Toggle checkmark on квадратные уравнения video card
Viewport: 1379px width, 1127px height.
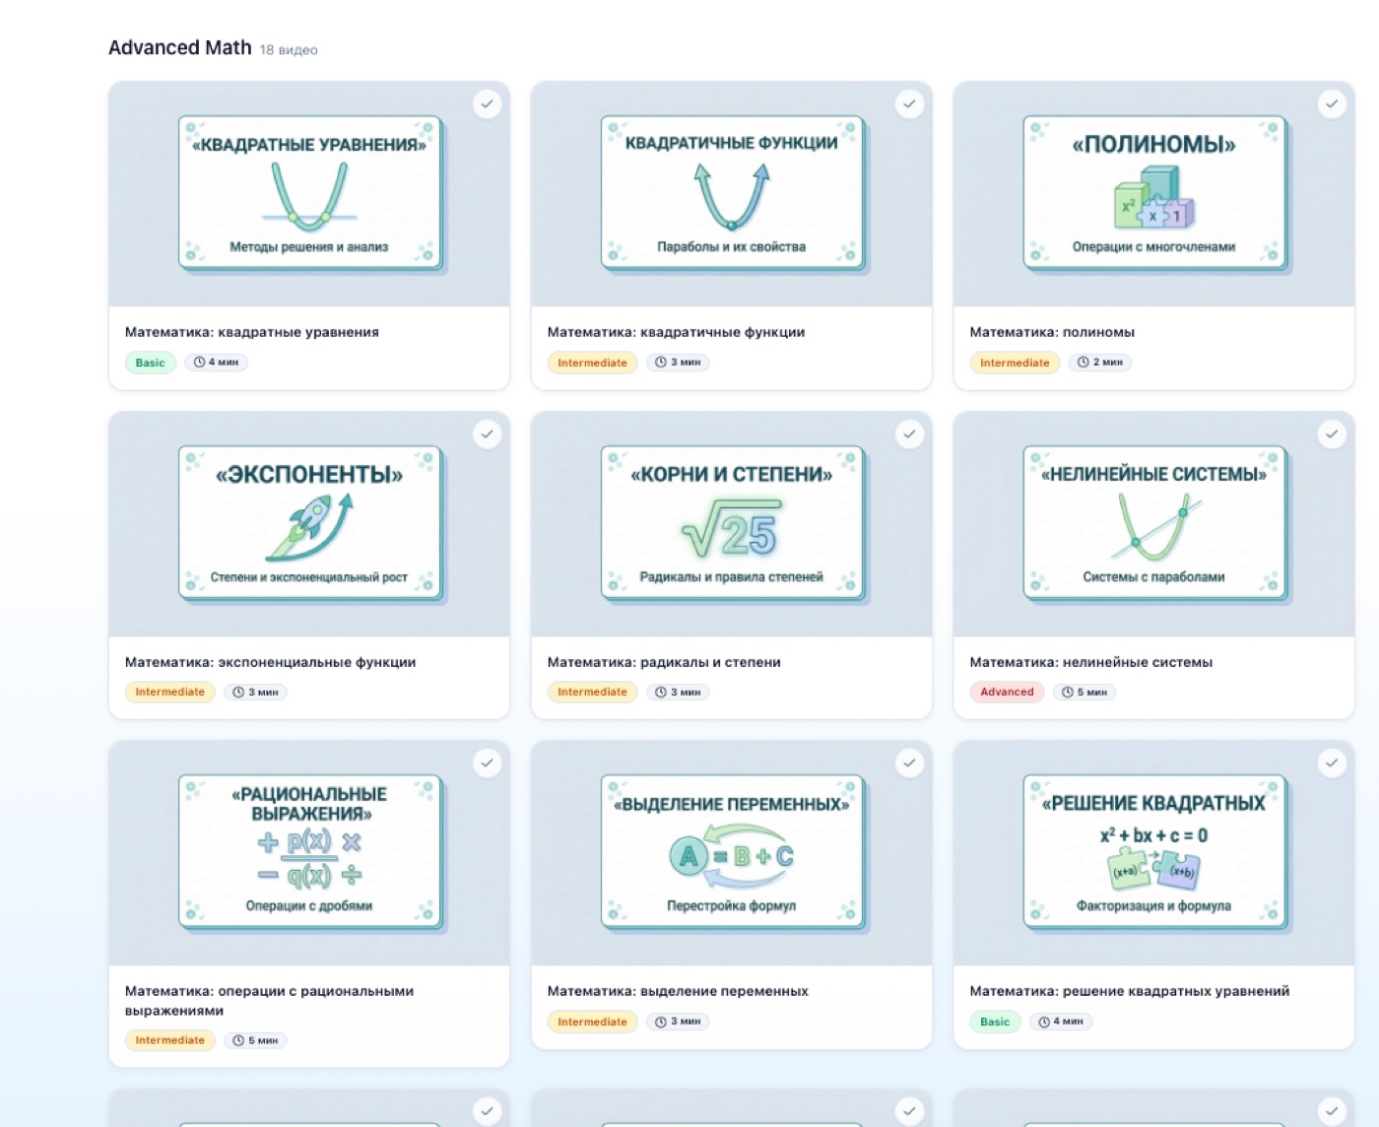click(x=487, y=104)
